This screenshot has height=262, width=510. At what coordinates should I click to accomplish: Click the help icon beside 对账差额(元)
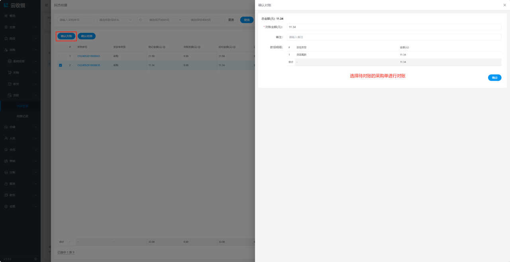(199, 47)
